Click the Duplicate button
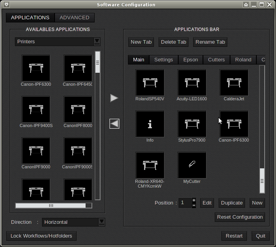This screenshot has width=276, height=247. point(232,203)
